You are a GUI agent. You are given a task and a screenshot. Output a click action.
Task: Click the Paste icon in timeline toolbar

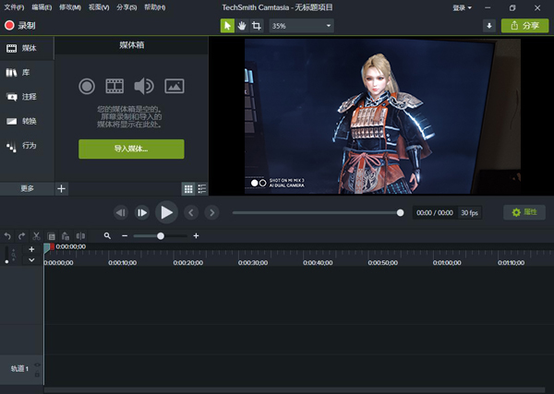(x=66, y=236)
